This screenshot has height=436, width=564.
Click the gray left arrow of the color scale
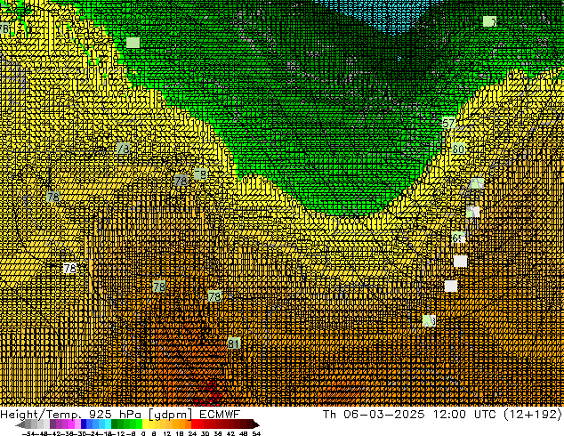click(x=20, y=424)
